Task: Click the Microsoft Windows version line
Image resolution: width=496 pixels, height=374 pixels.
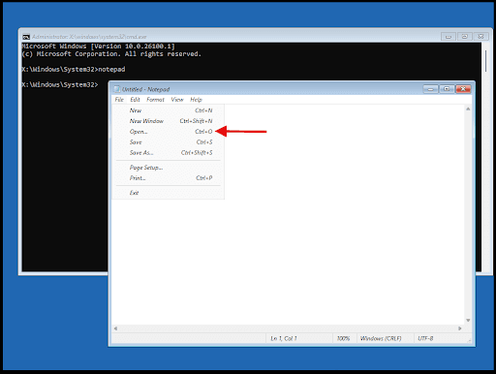Action: click(x=98, y=47)
